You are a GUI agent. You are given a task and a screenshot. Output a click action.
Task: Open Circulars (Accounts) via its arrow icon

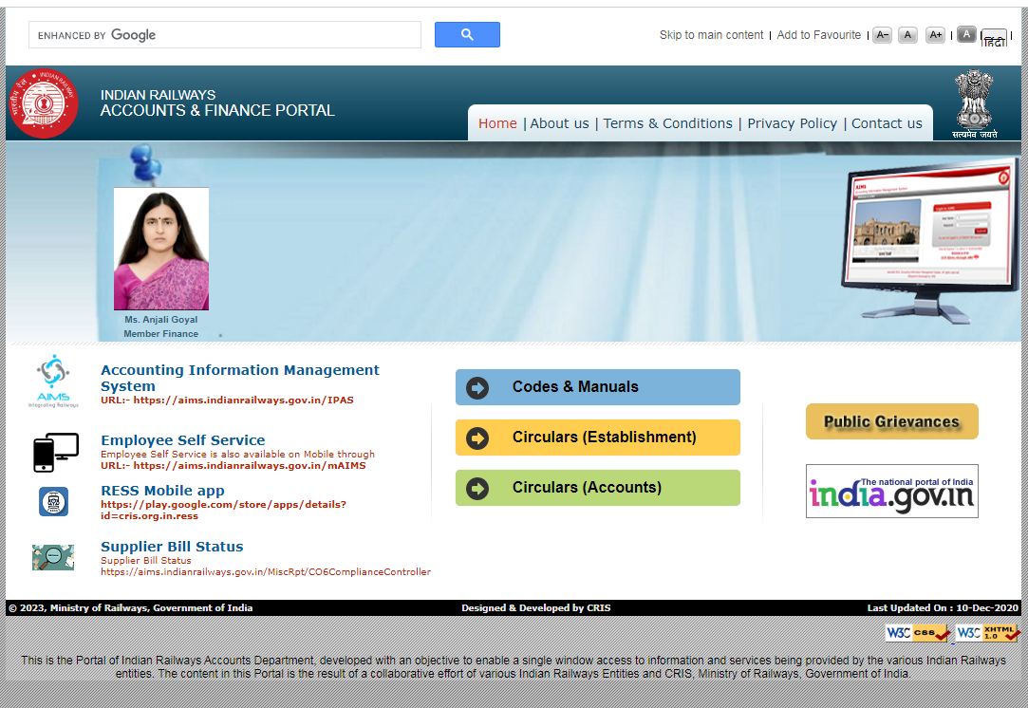[x=476, y=487]
